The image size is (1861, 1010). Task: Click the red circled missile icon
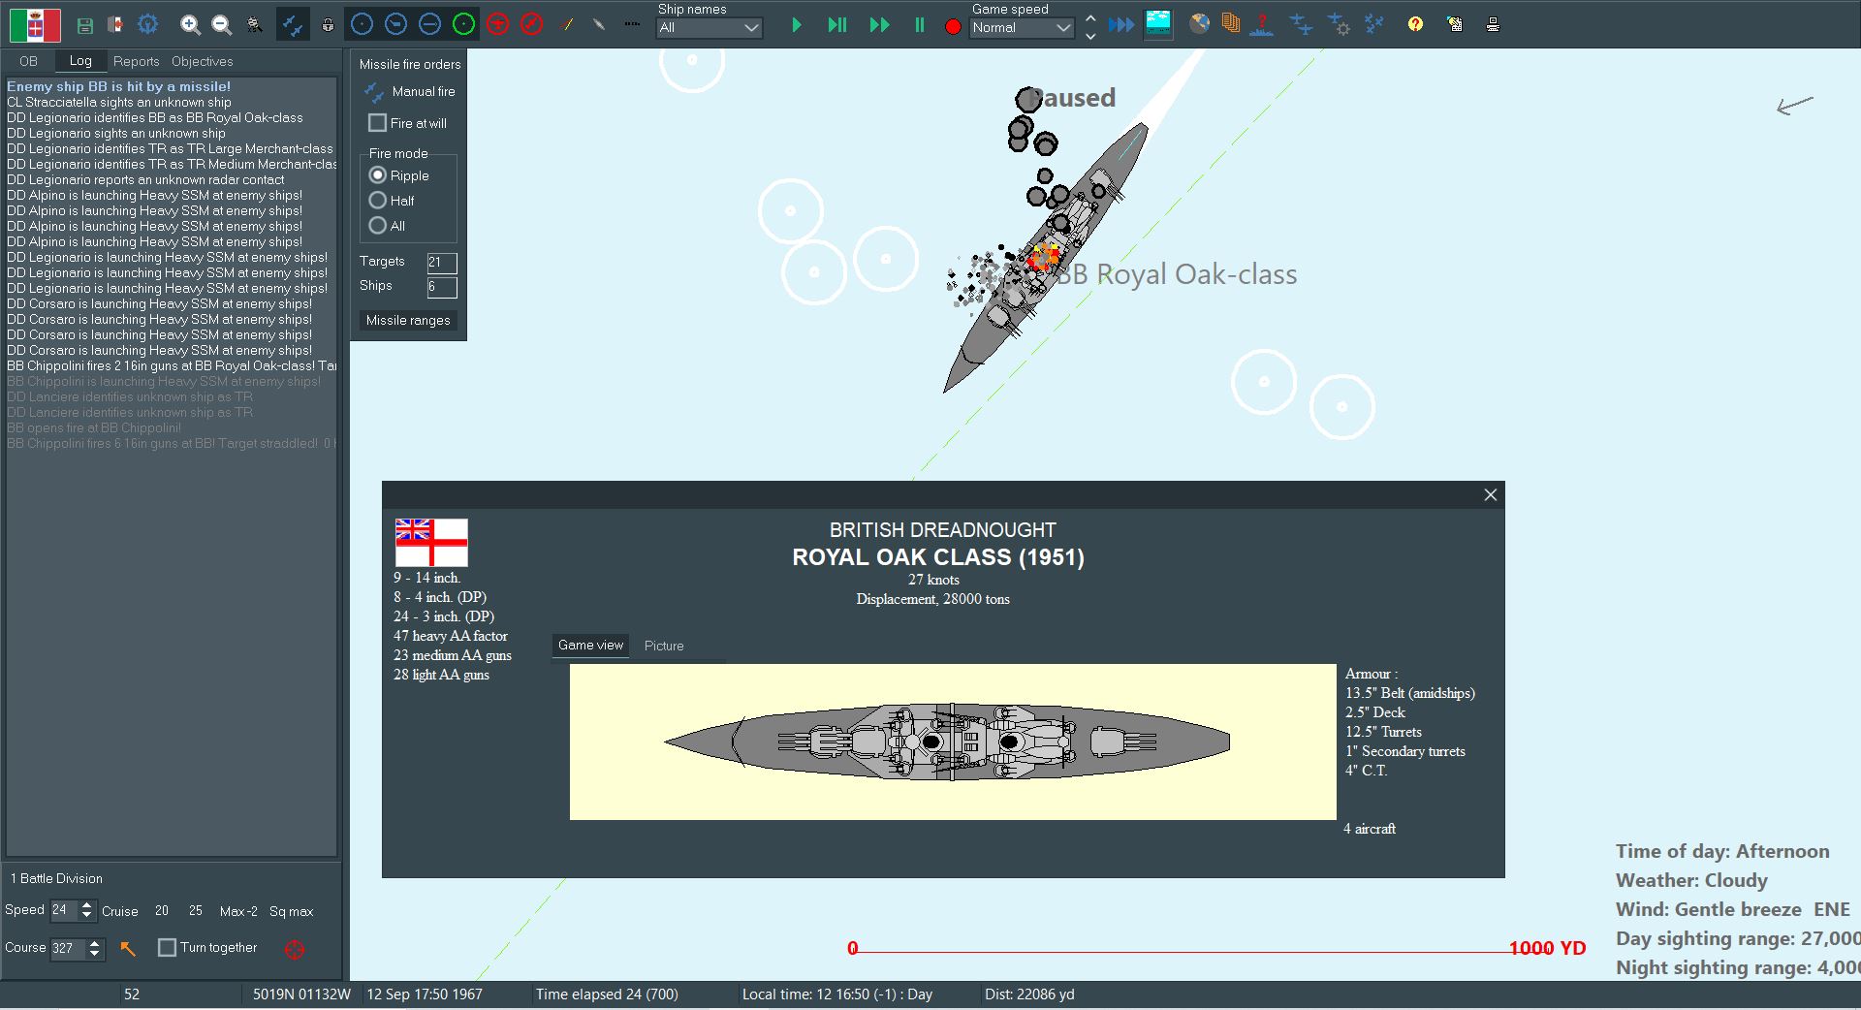(532, 25)
